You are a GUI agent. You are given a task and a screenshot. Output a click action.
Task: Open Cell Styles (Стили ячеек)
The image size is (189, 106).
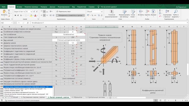pos(133,14)
